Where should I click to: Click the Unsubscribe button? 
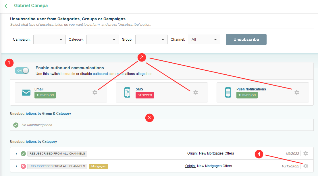click(x=246, y=39)
